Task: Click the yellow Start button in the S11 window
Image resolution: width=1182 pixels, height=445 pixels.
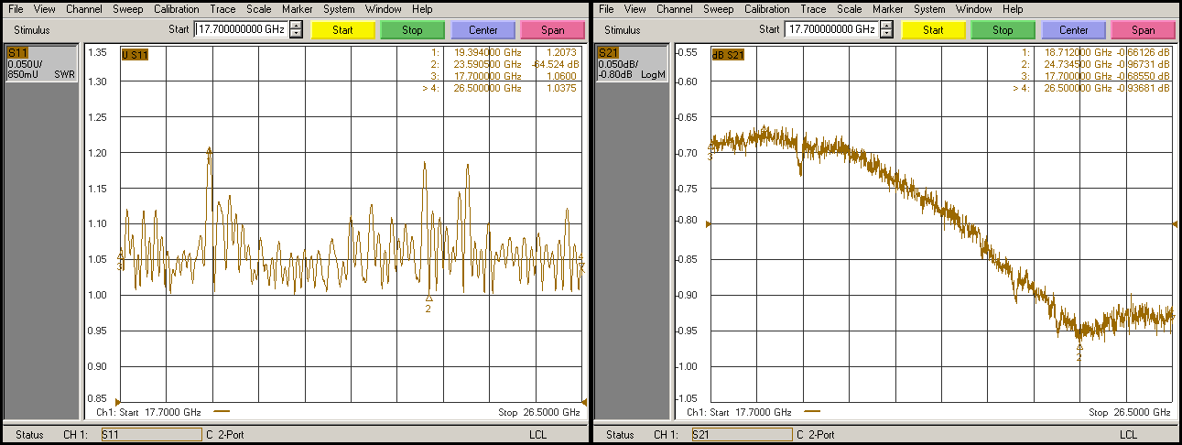Action: point(343,29)
